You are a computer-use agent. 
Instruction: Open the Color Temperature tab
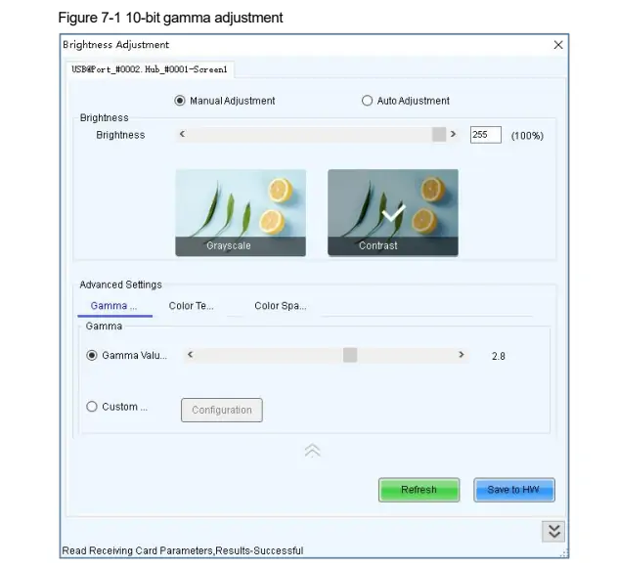(191, 306)
